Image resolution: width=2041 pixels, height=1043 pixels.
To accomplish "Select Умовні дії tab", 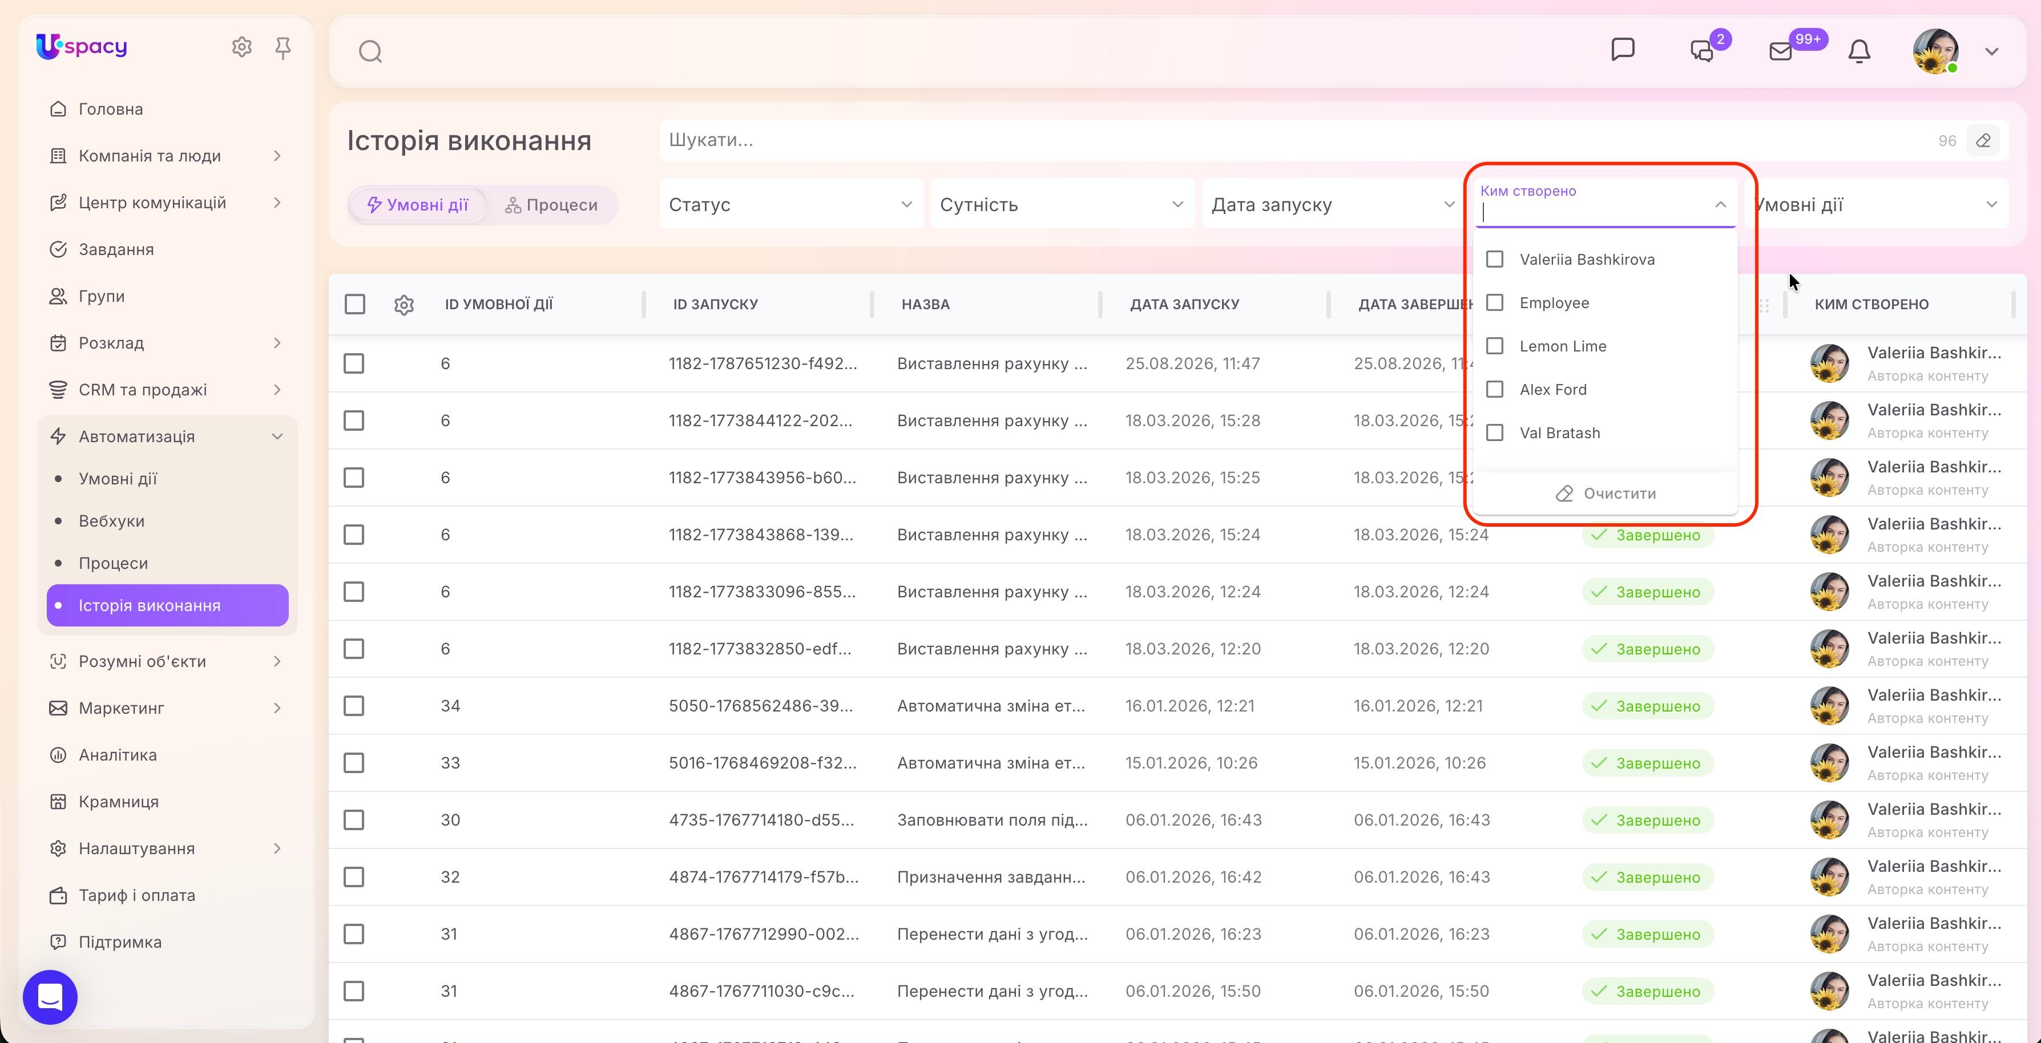I will 418,205.
